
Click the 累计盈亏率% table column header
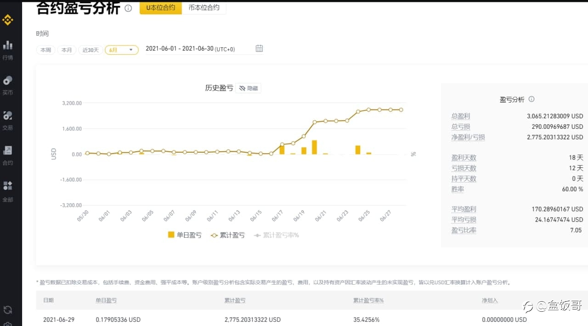tap(368, 300)
